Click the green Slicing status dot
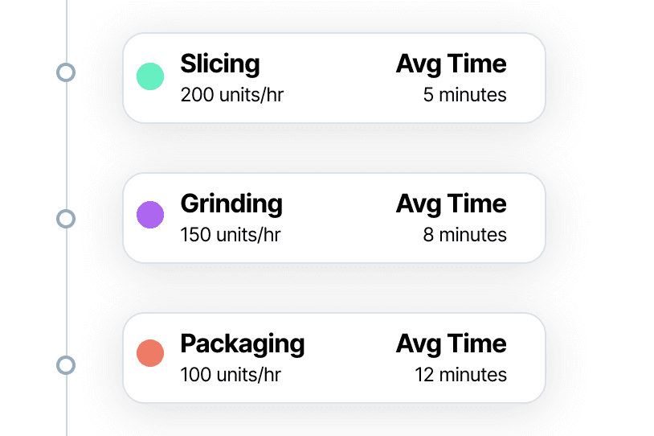Image resolution: width=654 pixels, height=436 pixels. (x=150, y=76)
